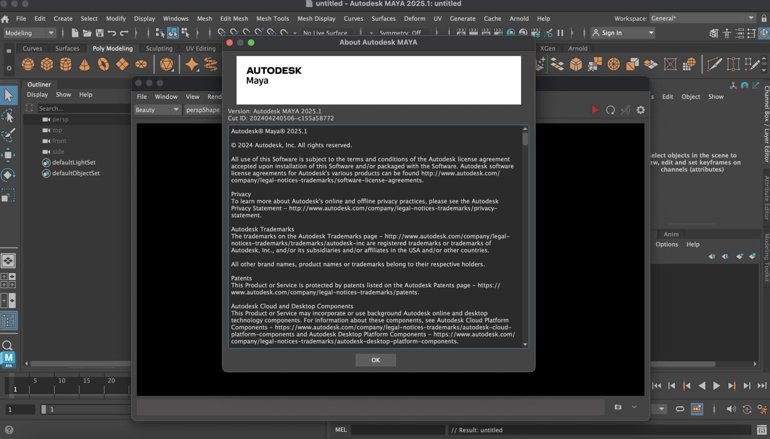Open the Mesh Tools menu
Viewport: 770px width, 439px height.
(x=273, y=18)
